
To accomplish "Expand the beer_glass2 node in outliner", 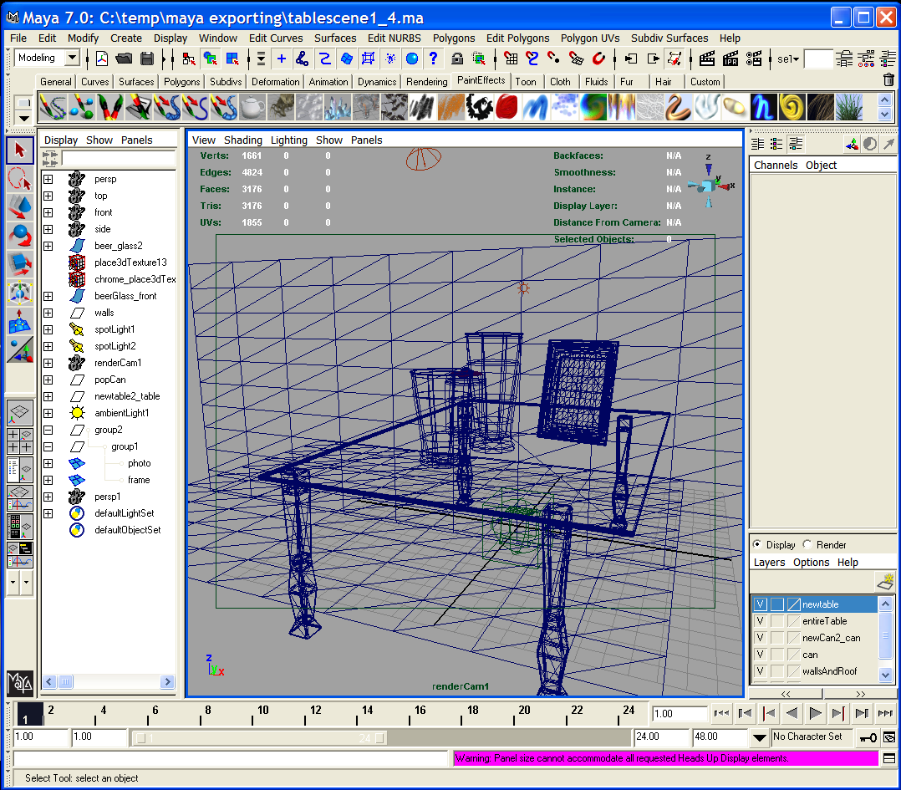I will point(48,246).
